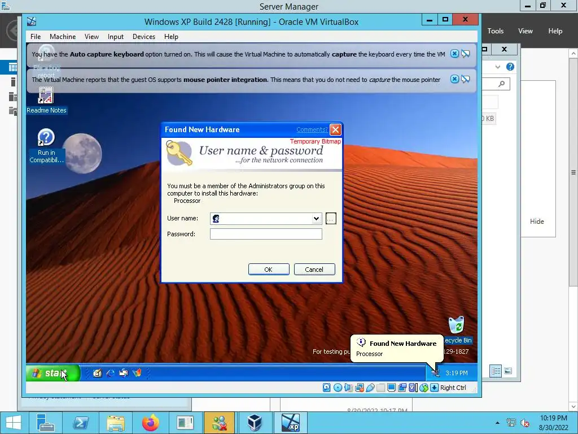Suppress the Auto capture keyboard message permanently
Screen dimensions: 578x434
pos(466,54)
